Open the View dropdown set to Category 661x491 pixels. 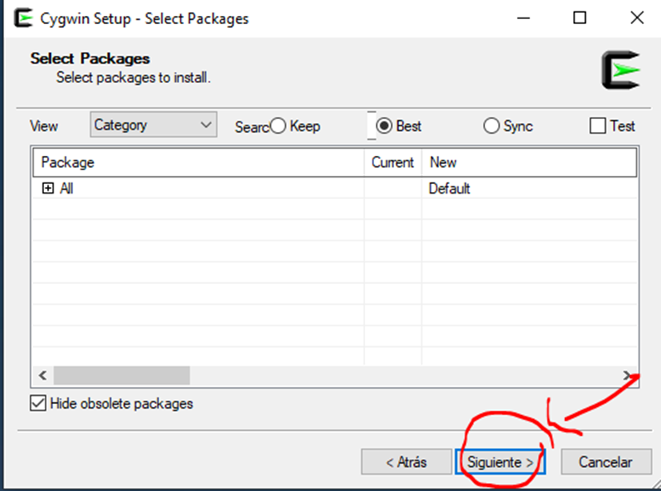(153, 125)
